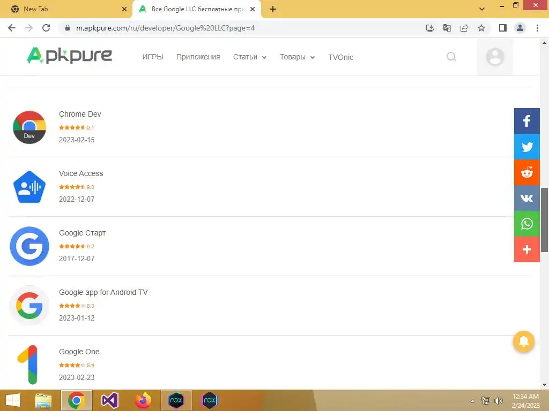The height and width of the screenshot is (411, 549).
Task: Open Google app for Android TV icon
Action: pyautogui.click(x=29, y=306)
